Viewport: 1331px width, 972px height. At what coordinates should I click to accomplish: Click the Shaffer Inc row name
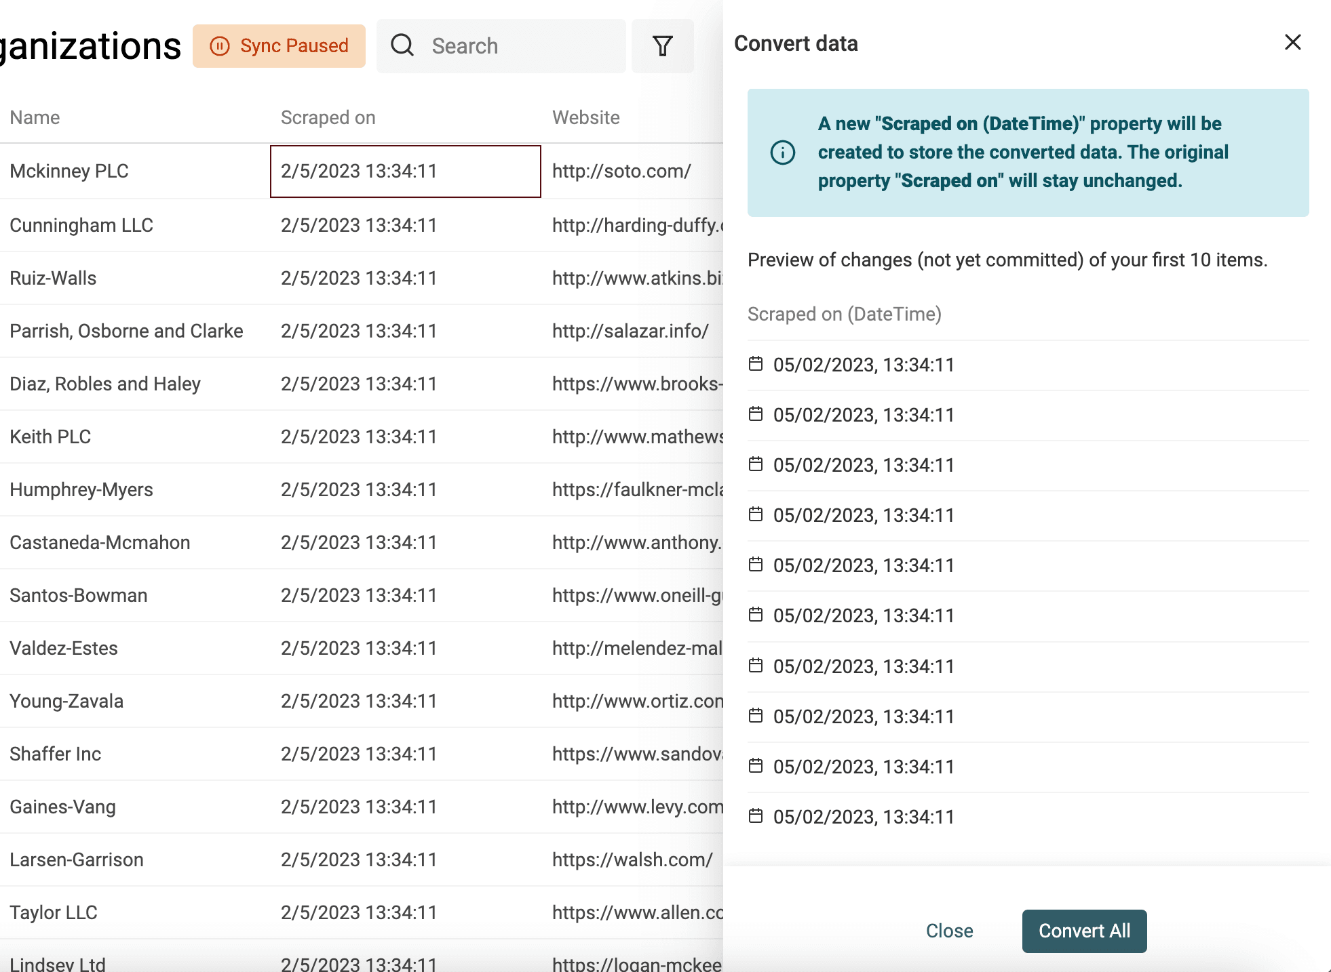(56, 754)
